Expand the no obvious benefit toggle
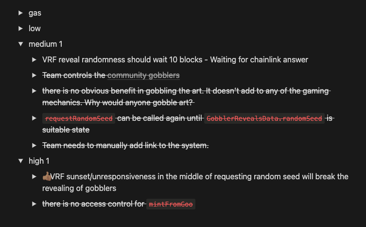Viewport: 366px width, 227px height. (34, 91)
